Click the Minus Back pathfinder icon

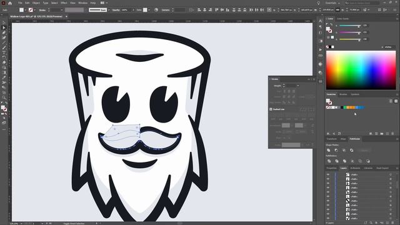pos(368,161)
